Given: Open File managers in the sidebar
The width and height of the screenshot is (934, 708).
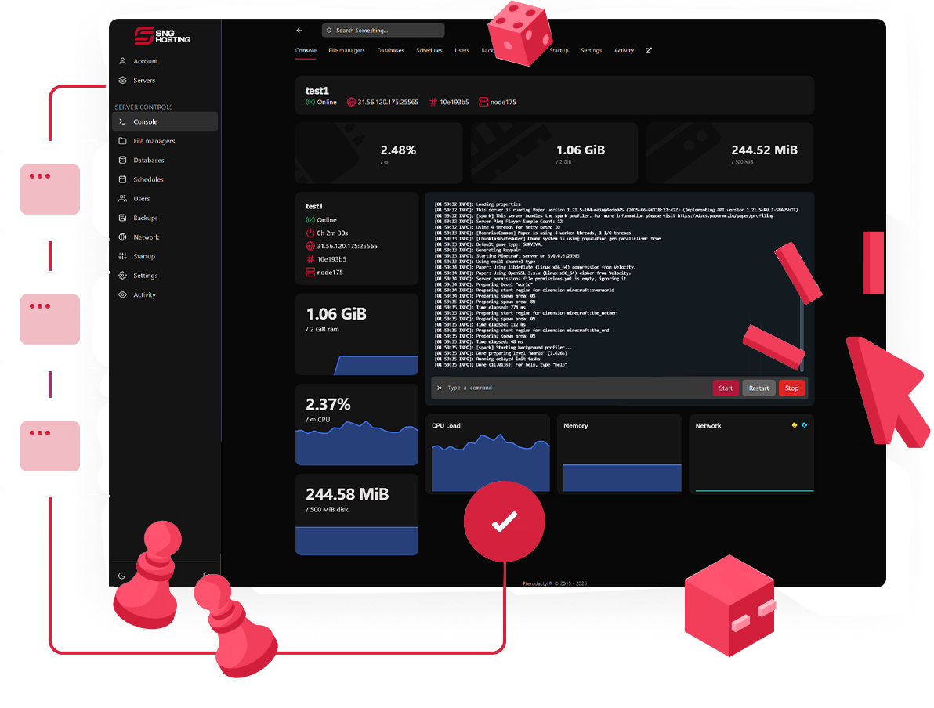Looking at the screenshot, I should (154, 141).
